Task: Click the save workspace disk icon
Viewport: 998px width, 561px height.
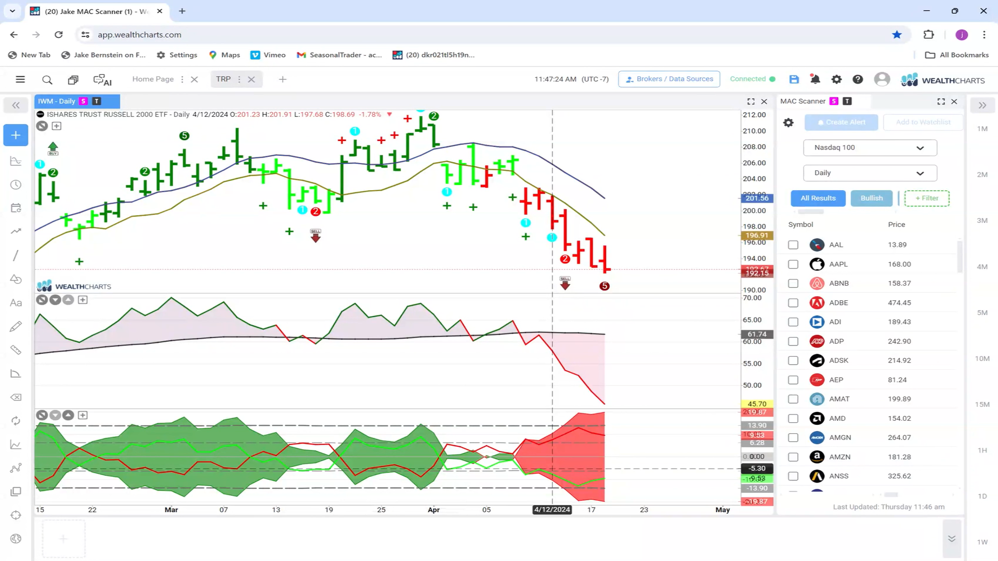Action: pyautogui.click(x=794, y=79)
